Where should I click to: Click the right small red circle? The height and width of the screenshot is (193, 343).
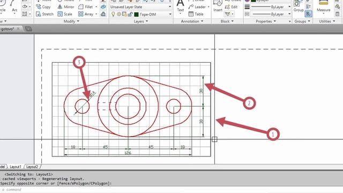pyautogui.click(x=174, y=106)
